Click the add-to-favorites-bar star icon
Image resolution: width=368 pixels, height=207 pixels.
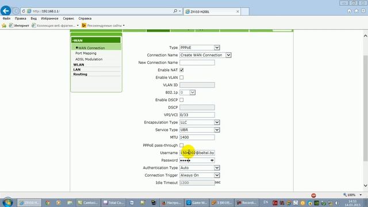4,25
